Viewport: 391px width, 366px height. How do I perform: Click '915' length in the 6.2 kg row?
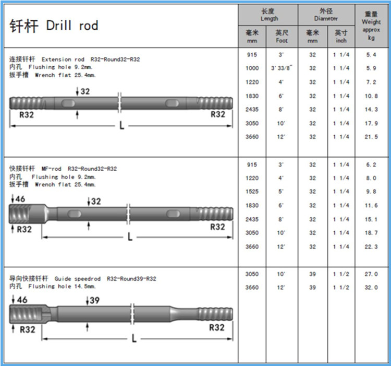pos(252,165)
